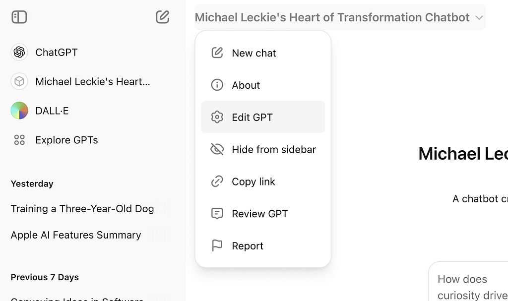The height and width of the screenshot is (301, 508).
Task: Hide GPT from sidebar via crossed-eye icon
Action: coord(217,149)
